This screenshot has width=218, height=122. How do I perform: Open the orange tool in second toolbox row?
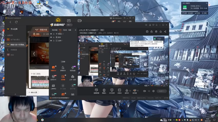pos(63,78)
